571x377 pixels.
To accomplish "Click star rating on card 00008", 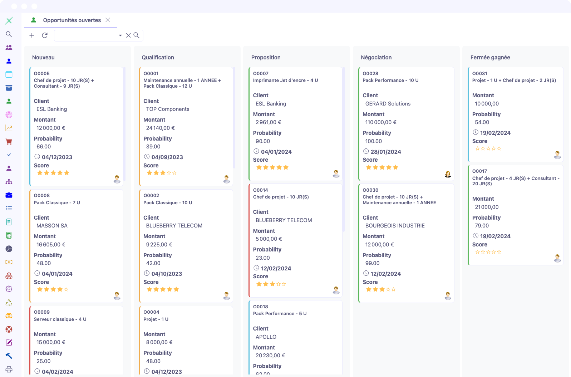I will tap(53, 289).
